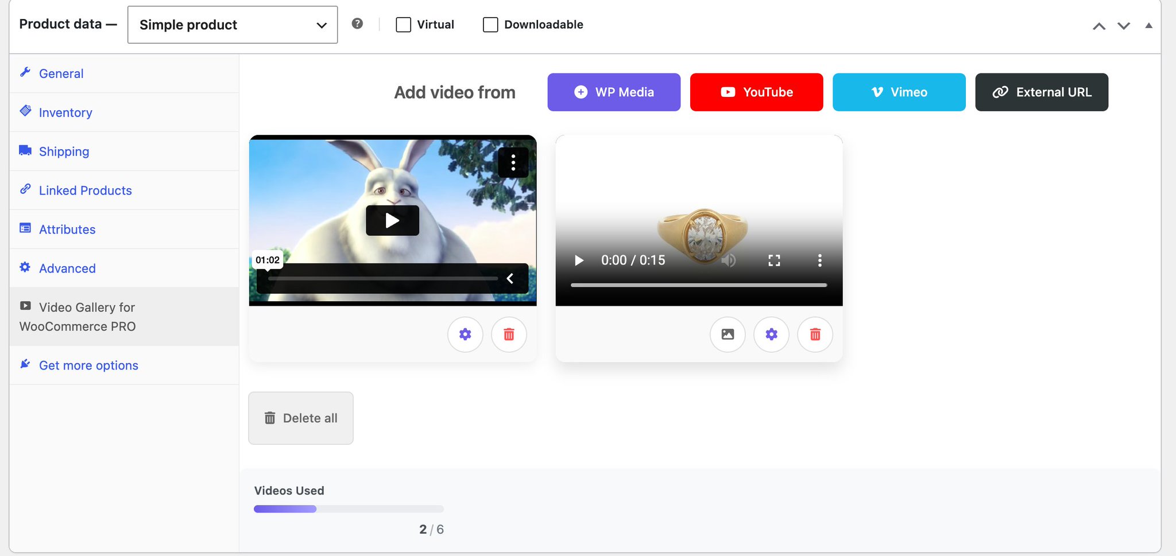The image size is (1176, 556).
Task: Remove the ring video using its trash icon
Action: pyautogui.click(x=815, y=335)
